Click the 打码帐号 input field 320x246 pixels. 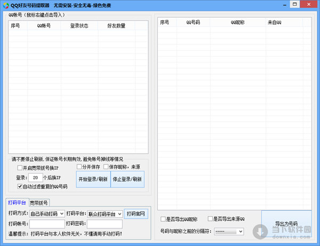tap(47, 224)
